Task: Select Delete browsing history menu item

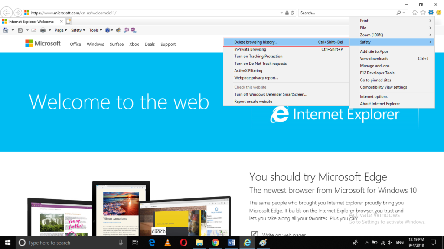Action: [x=286, y=42]
